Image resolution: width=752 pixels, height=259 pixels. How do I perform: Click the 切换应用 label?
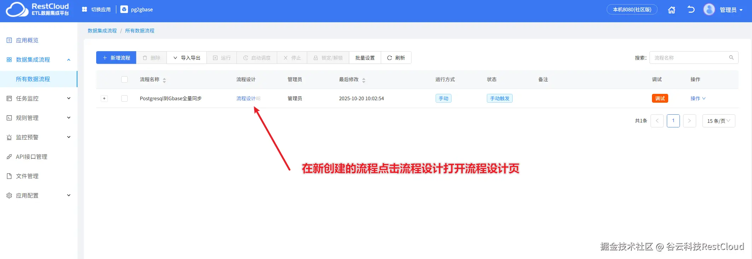click(101, 10)
